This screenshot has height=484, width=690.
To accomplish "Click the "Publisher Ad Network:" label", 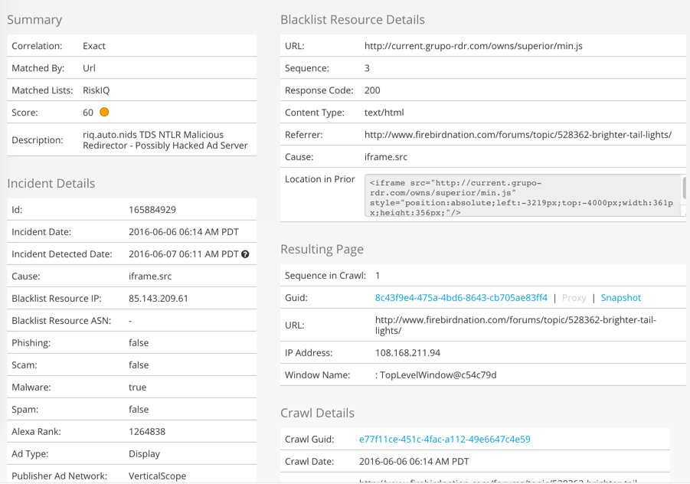I will pos(60,476).
